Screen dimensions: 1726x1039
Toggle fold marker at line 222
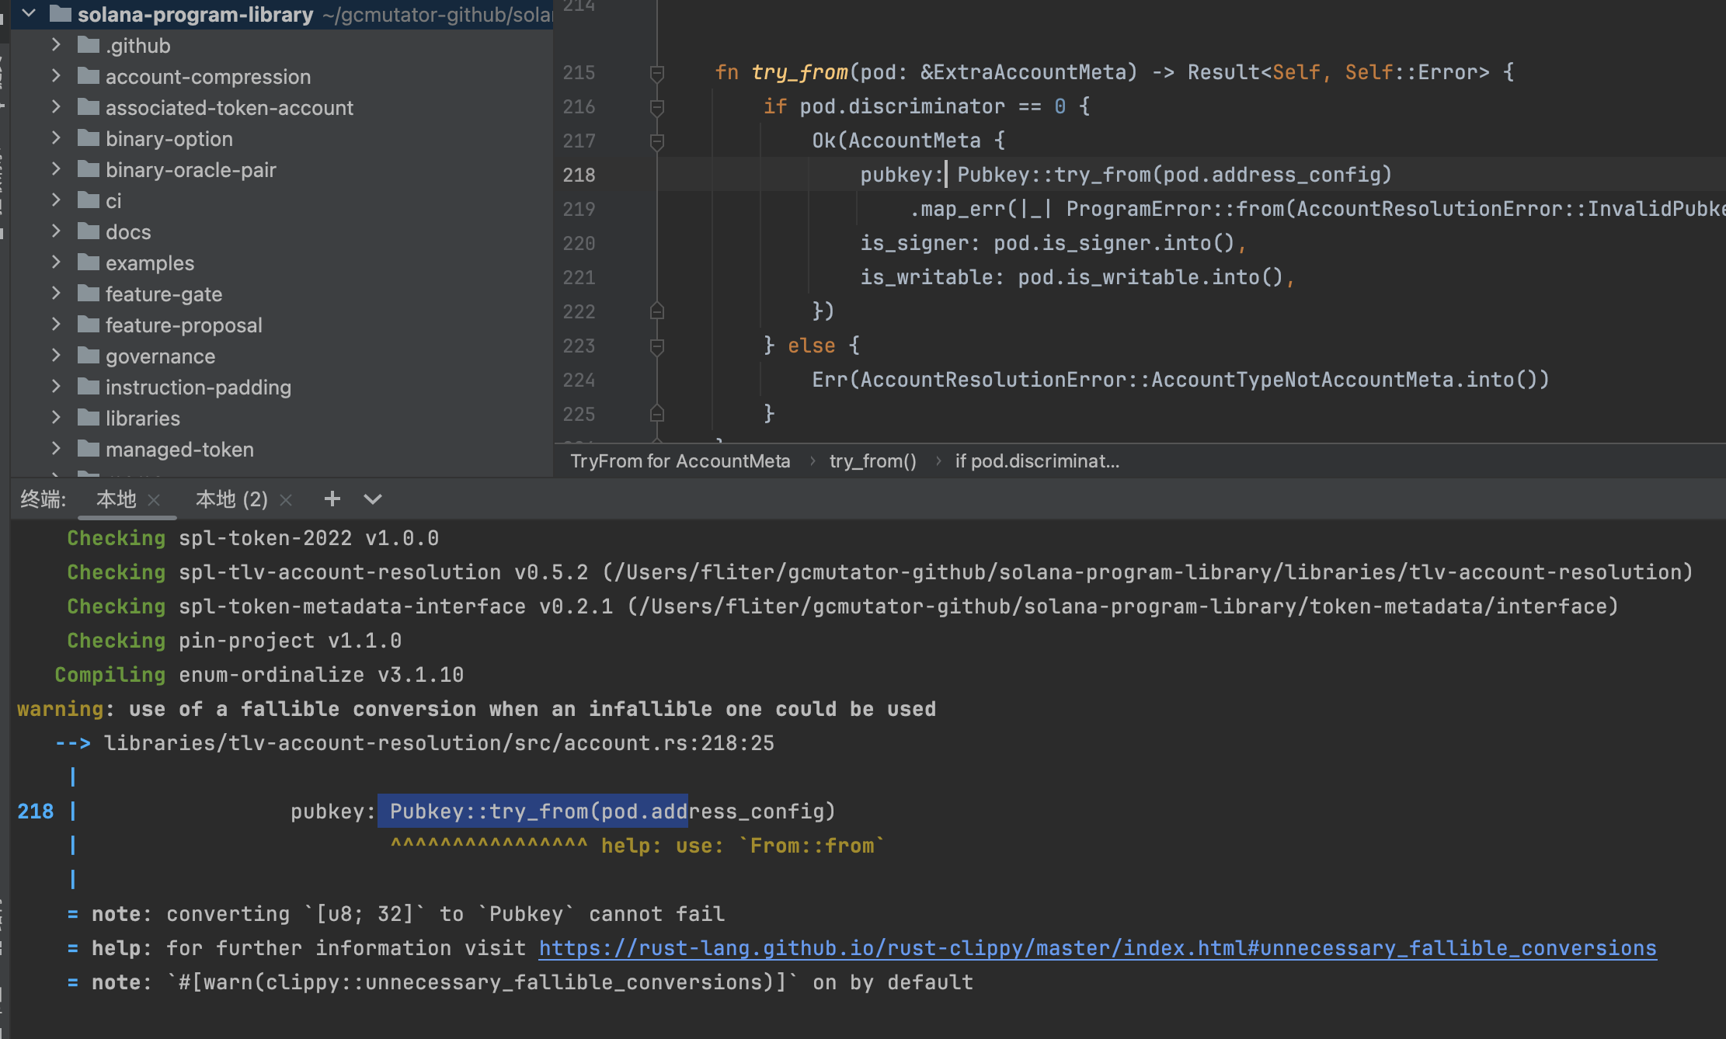pos(656,311)
